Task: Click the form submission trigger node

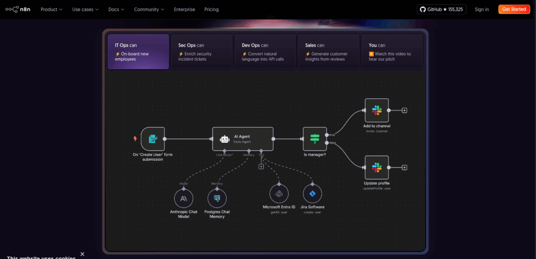Action: 152,139
